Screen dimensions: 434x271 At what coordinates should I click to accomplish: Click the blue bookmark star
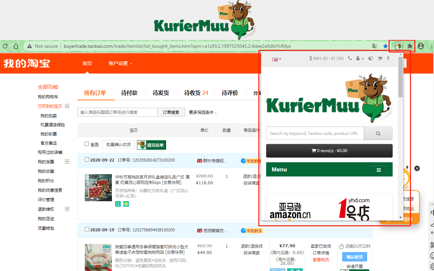386,46
